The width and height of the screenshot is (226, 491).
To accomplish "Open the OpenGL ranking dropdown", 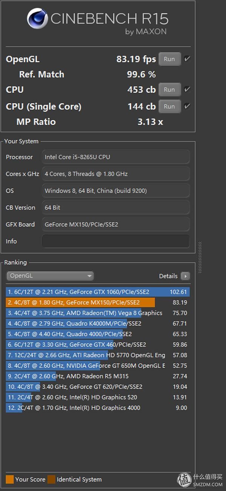I will (50, 276).
